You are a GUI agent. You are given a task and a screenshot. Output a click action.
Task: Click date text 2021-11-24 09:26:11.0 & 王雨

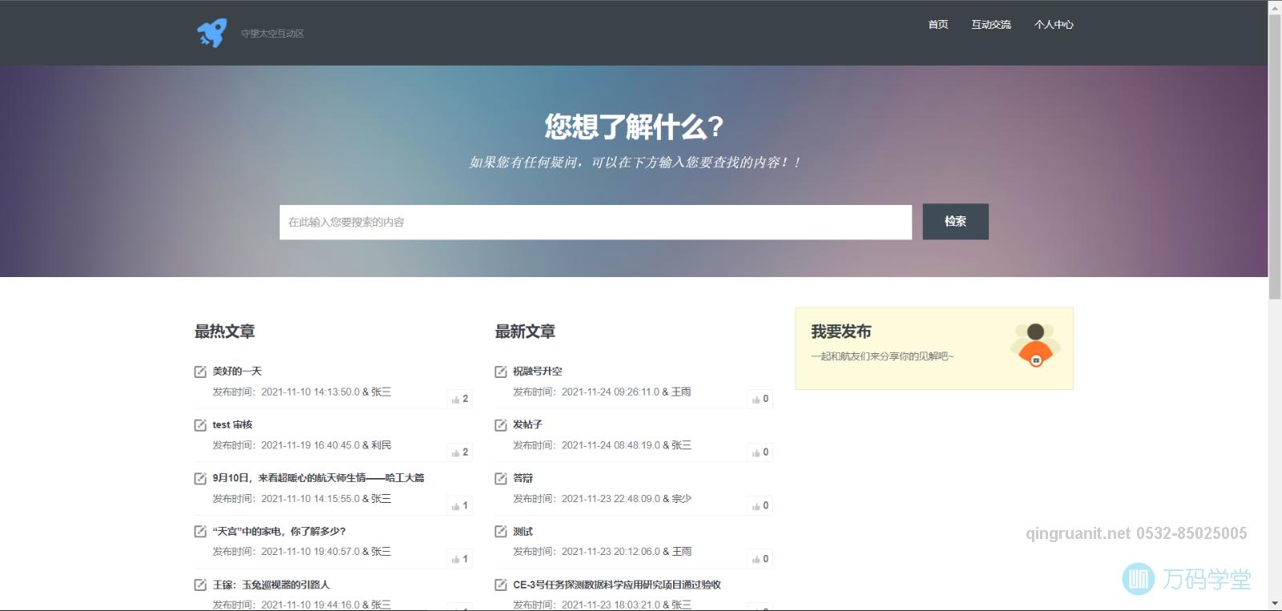(x=627, y=392)
